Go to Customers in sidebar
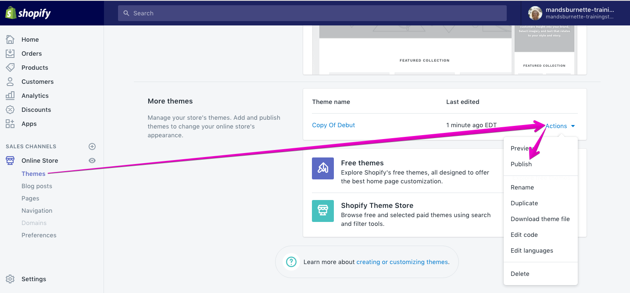The height and width of the screenshot is (293, 630). [37, 82]
